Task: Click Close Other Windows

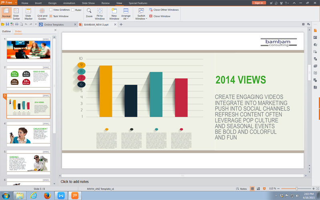Action: point(164,10)
